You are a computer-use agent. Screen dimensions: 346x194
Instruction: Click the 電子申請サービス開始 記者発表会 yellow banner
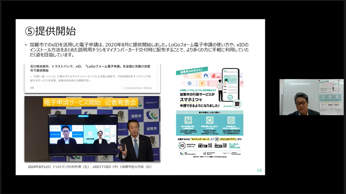point(90,102)
